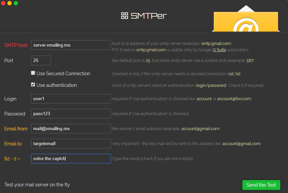Click the Password field showing pass123
This screenshot has height=193, width=288.
point(71,113)
